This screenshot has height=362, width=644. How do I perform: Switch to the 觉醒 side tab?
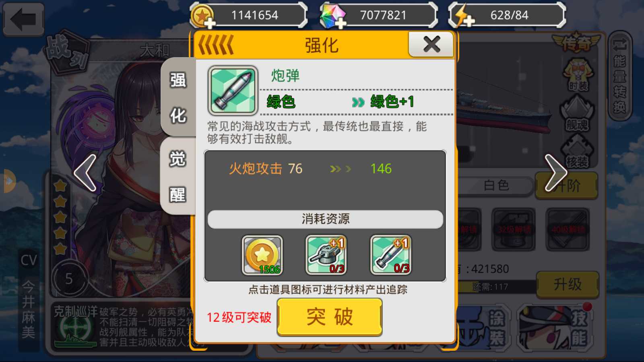178,176
